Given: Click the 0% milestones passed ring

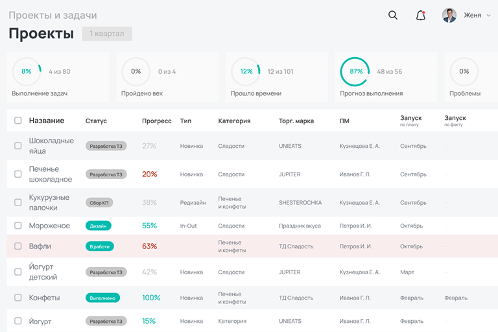Looking at the screenshot, I should (136, 72).
